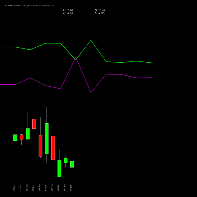Click the 02 Feb date label

pyautogui.click(x=52, y=188)
